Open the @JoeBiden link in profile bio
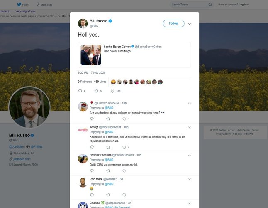The height and width of the screenshot is (208, 268). (17, 146)
